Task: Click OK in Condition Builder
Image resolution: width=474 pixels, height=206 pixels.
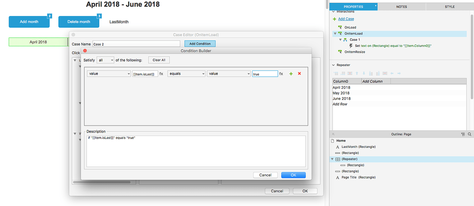Action: [x=293, y=175]
